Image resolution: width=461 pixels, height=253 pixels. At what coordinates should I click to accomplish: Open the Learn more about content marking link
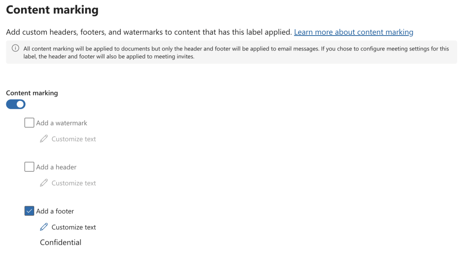point(353,32)
